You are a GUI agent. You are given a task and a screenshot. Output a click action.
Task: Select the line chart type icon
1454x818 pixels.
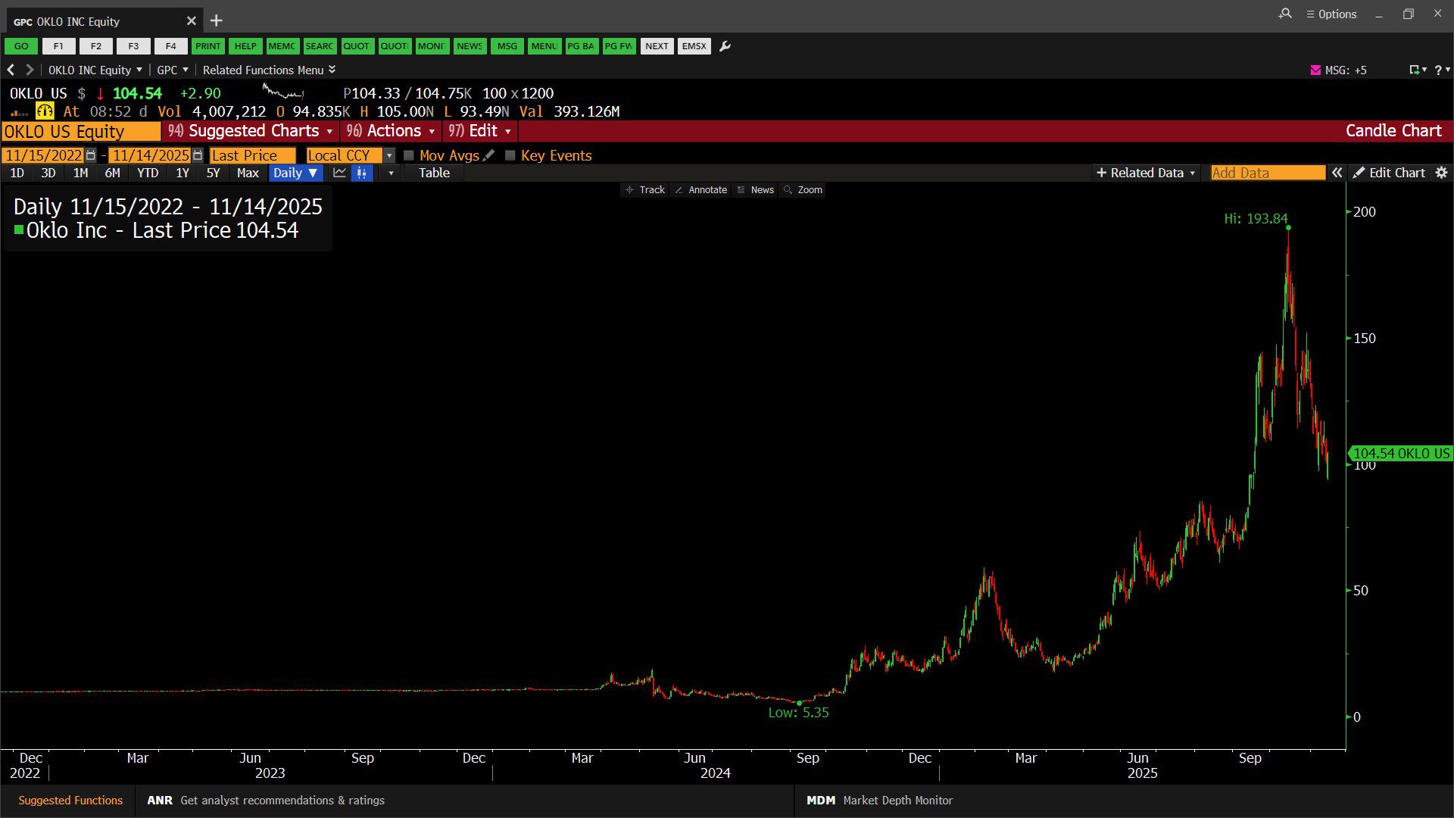339,173
